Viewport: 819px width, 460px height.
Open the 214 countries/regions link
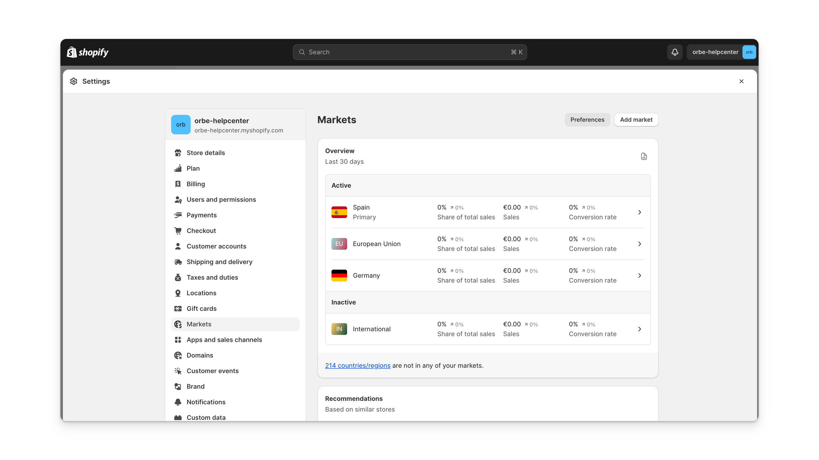pyautogui.click(x=357, y=366)
